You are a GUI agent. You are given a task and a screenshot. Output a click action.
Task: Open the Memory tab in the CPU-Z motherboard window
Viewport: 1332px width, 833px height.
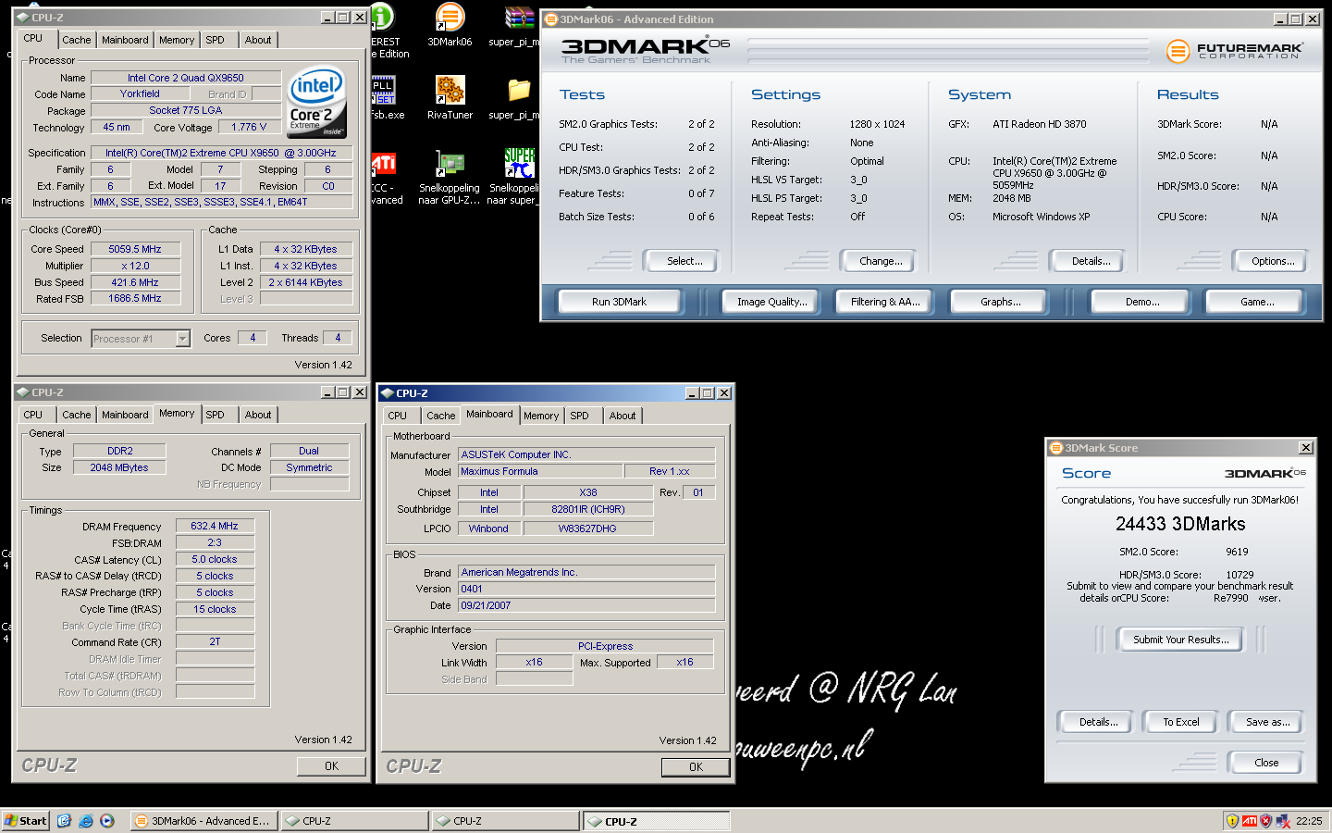pos(541,416)
